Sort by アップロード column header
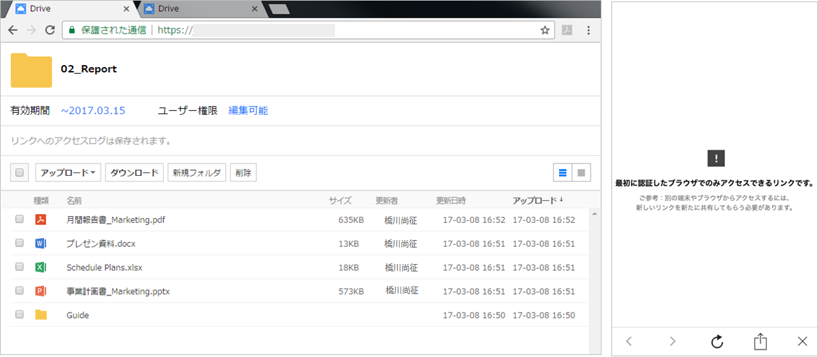 [537, 200]
